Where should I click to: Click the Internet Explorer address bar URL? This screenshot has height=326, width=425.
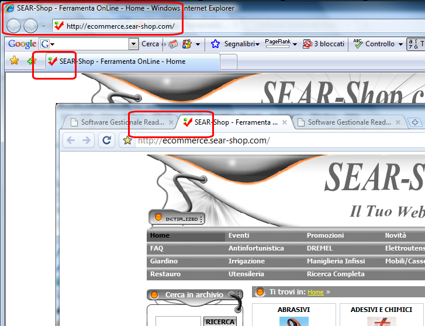tap(120, 26)
